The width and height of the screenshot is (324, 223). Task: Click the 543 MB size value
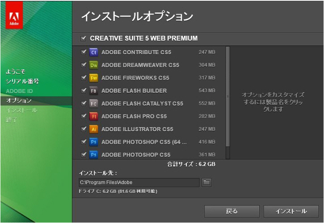click(x=207, y=91)
